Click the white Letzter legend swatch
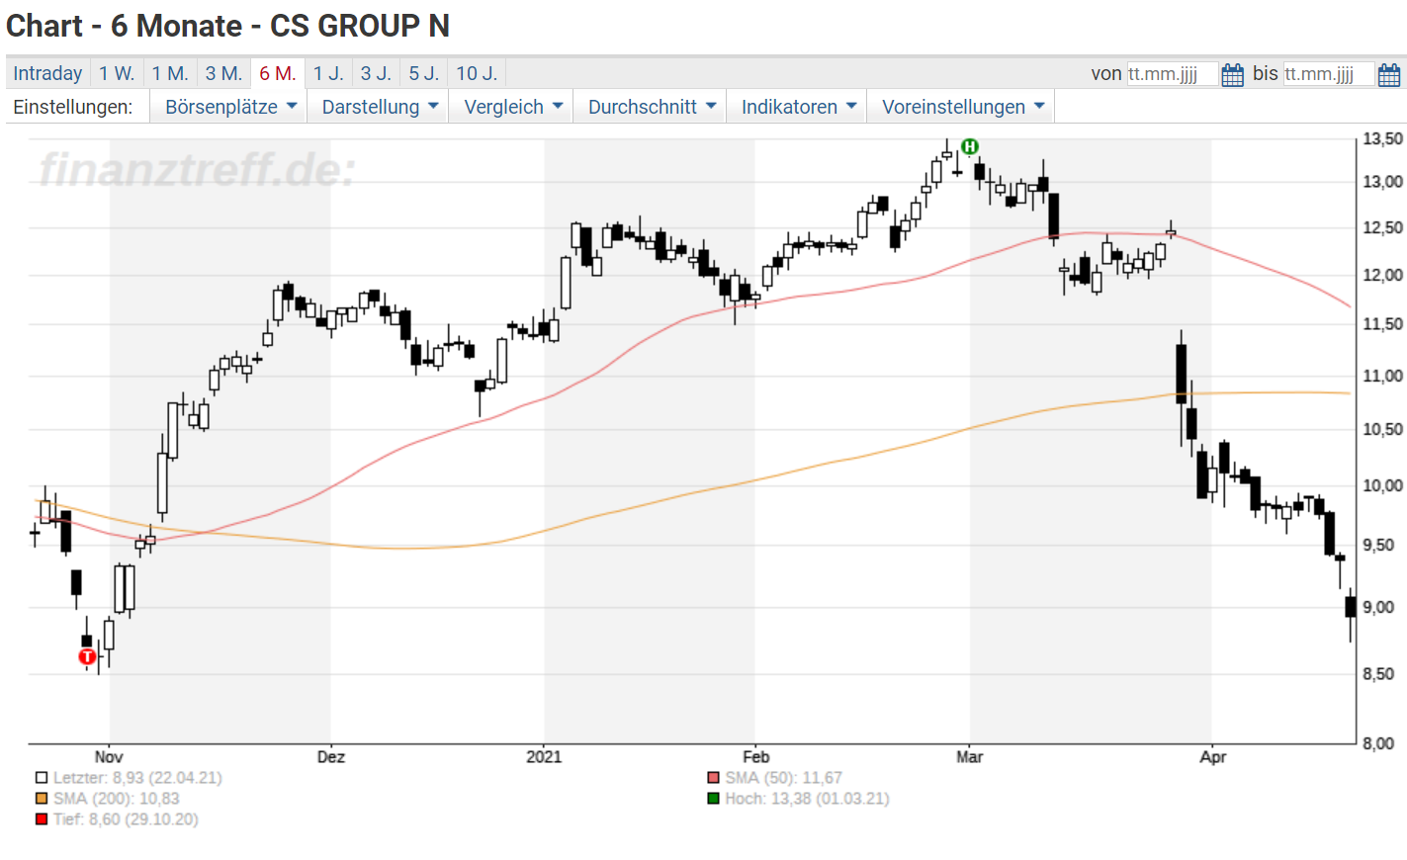This screenshot has height=860, width=1407. 42,778
